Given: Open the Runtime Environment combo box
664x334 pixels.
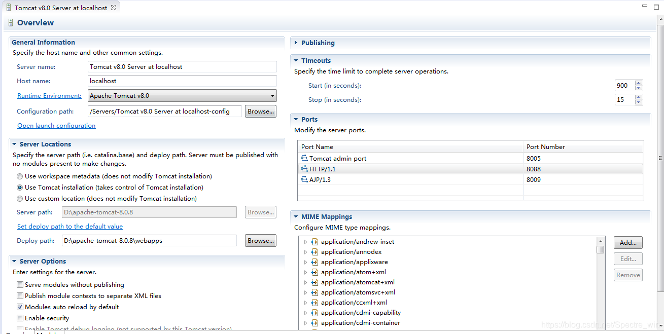Looking at the screenshot, I should point(182,95).
